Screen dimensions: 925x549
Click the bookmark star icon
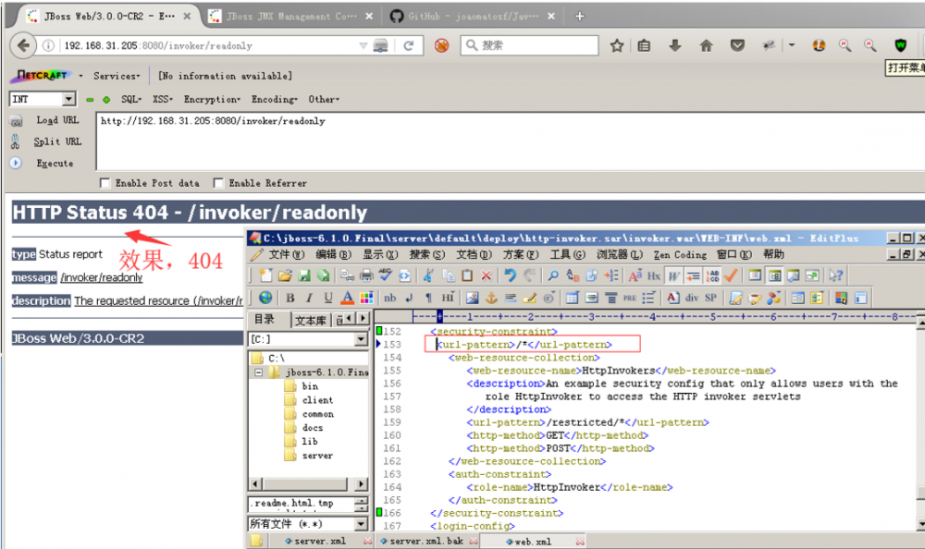point(617,46)
